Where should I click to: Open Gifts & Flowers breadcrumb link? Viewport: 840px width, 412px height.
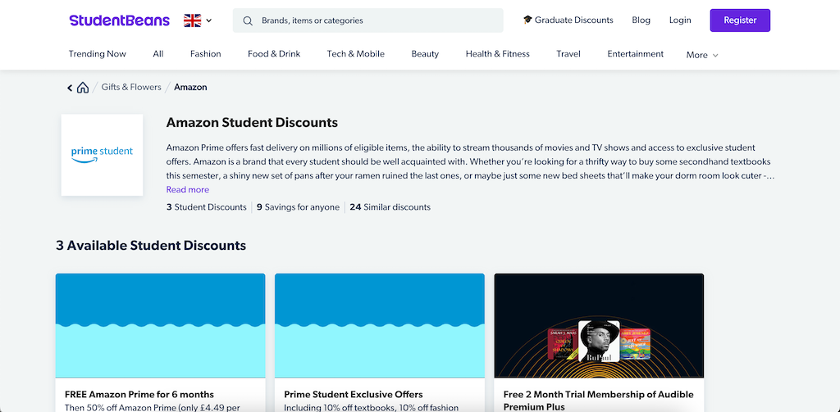point(131,87)
